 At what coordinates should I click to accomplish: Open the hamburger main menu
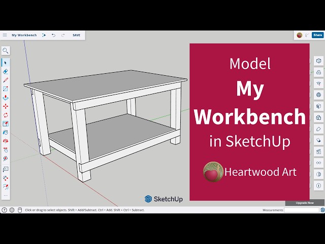5,35
